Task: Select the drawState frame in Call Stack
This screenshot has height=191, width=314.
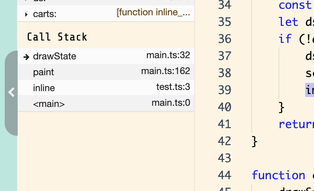Action: [55, 56]
